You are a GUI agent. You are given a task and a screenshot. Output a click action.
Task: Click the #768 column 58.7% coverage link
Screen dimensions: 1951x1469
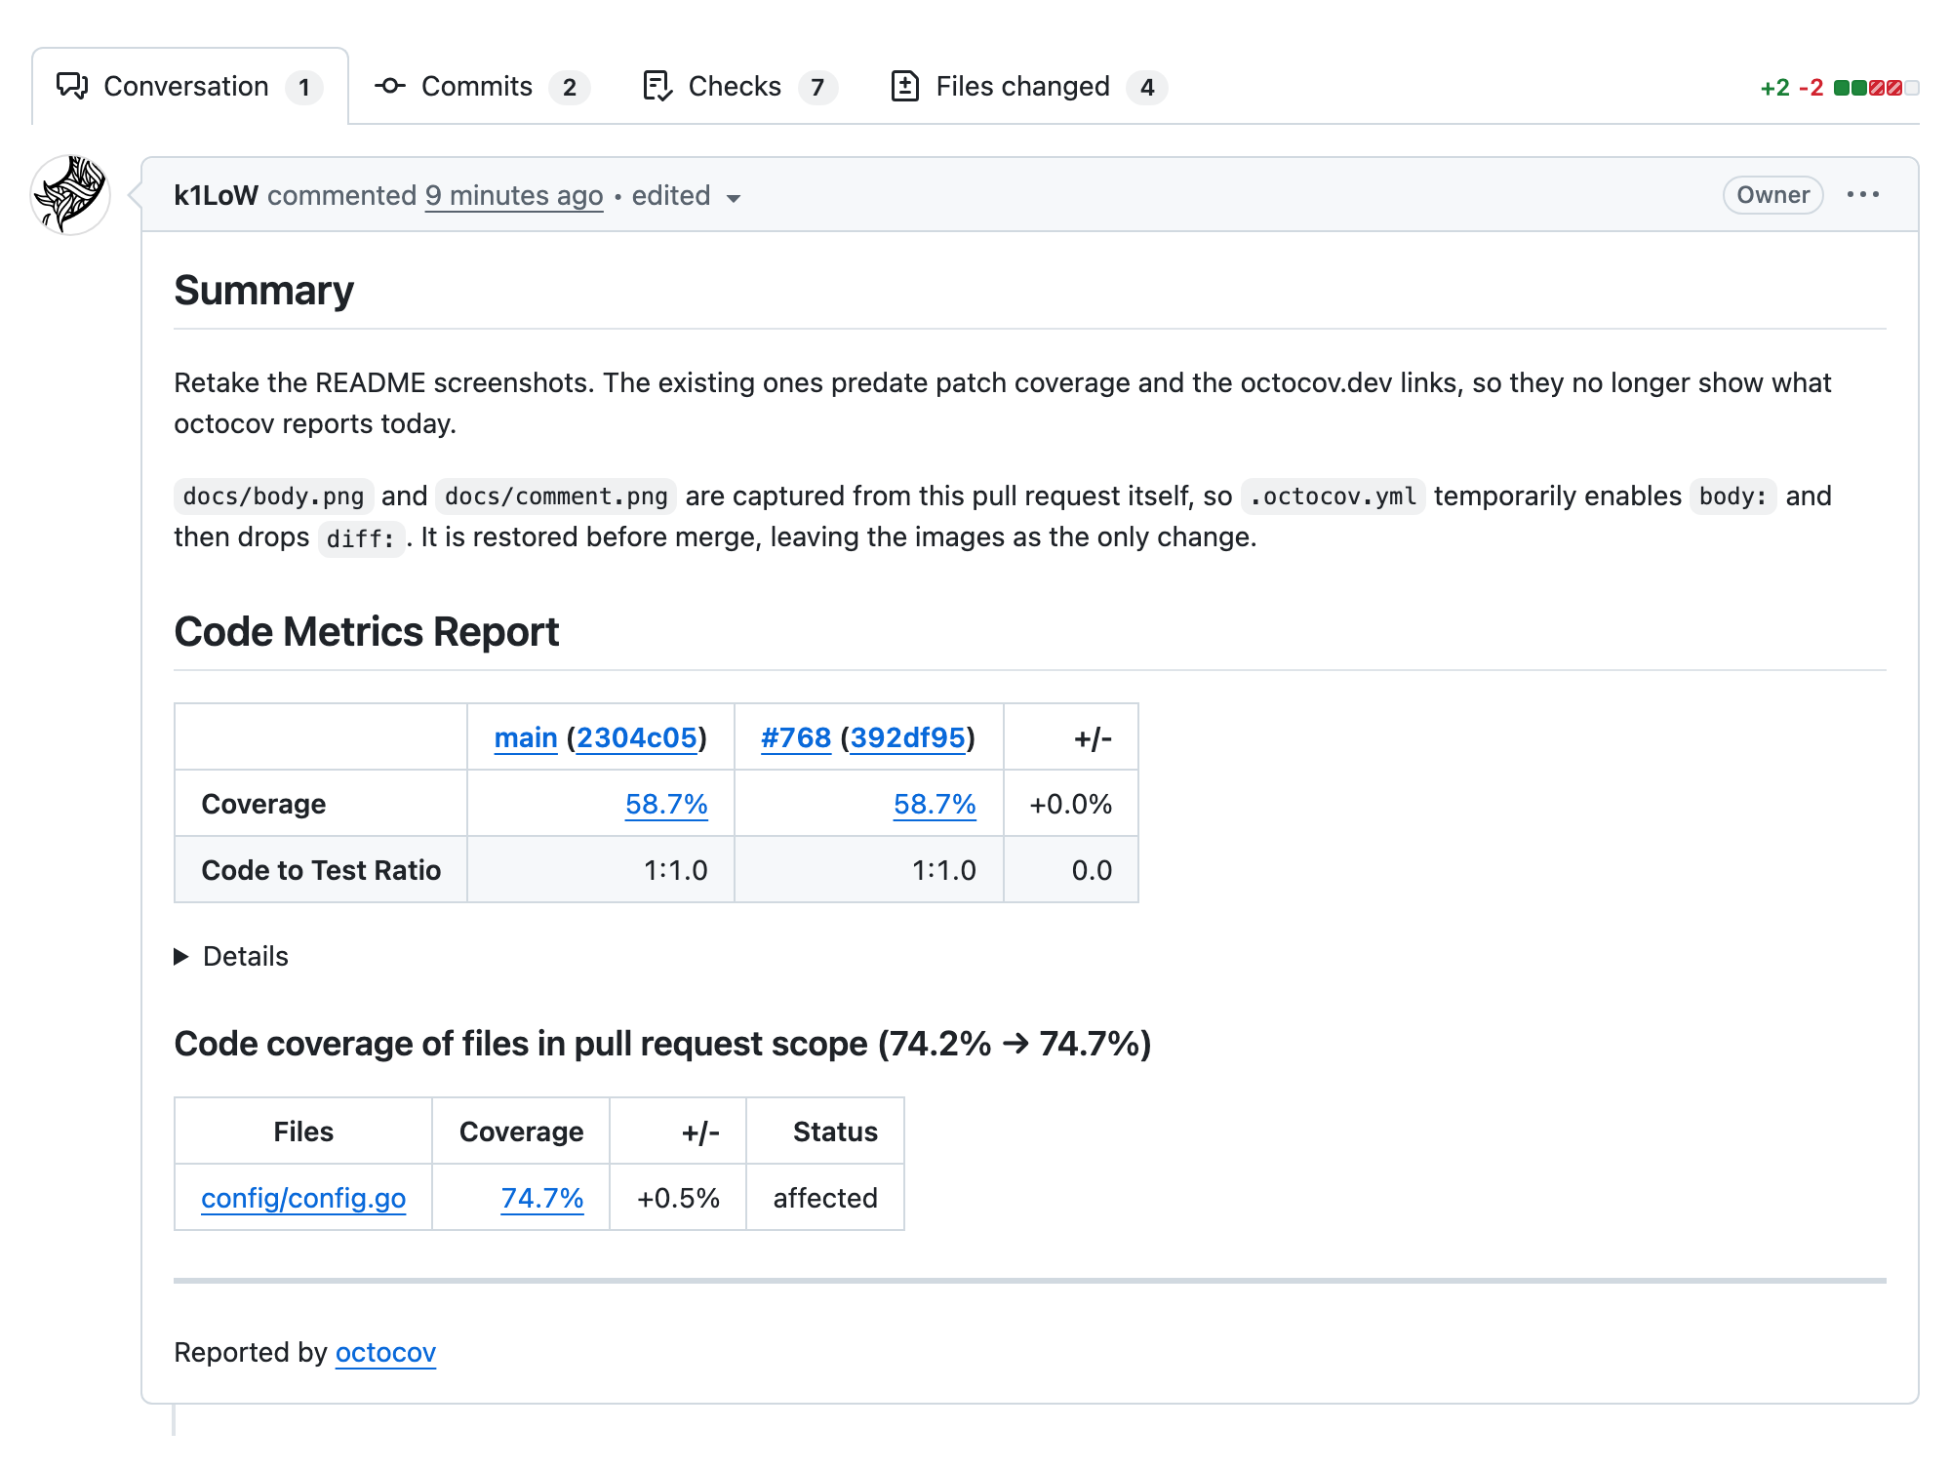(935, 804)
